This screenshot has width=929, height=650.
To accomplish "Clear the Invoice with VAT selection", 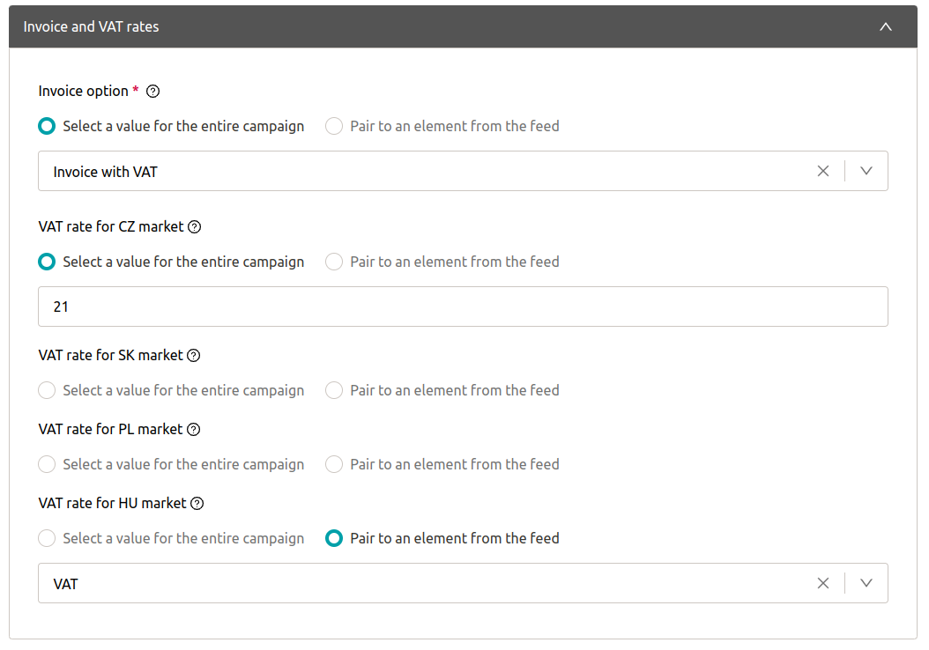I will coord(823,171).
